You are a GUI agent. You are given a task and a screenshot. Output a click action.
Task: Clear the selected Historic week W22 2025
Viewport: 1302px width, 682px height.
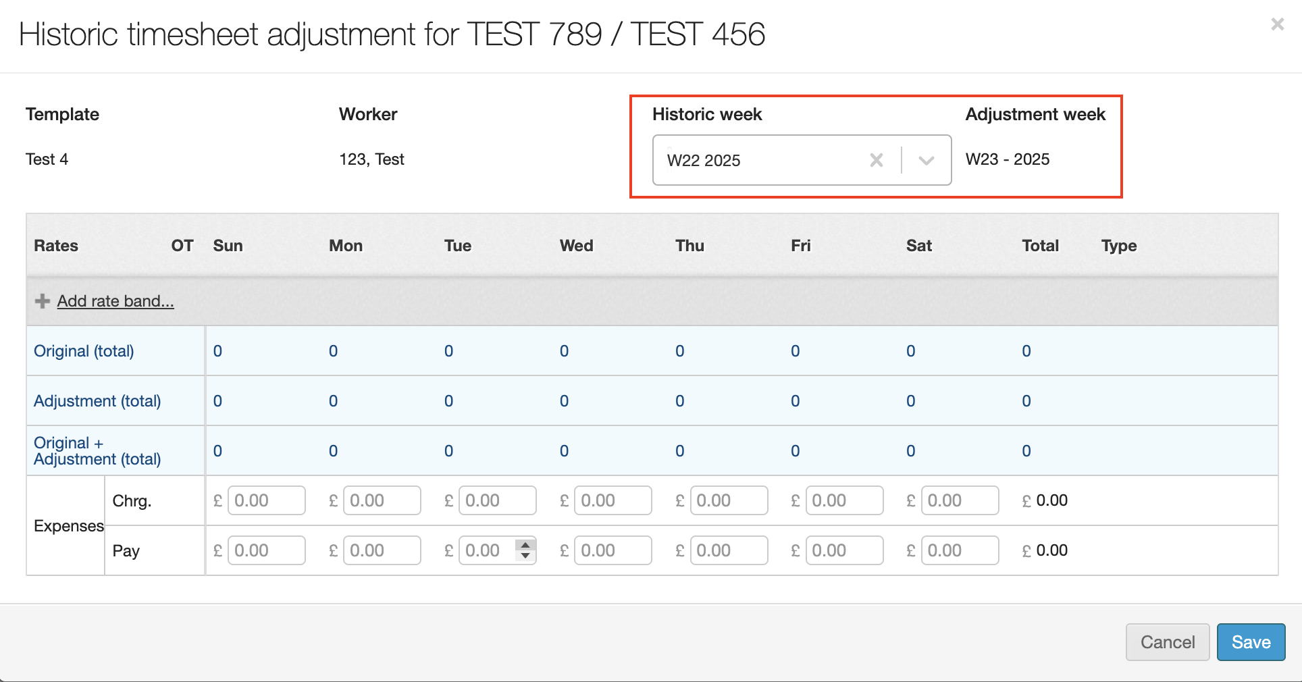(876, 160)
